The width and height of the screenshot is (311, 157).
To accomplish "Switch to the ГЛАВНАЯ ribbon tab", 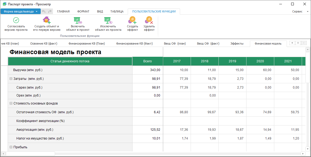I will (63, 11).
